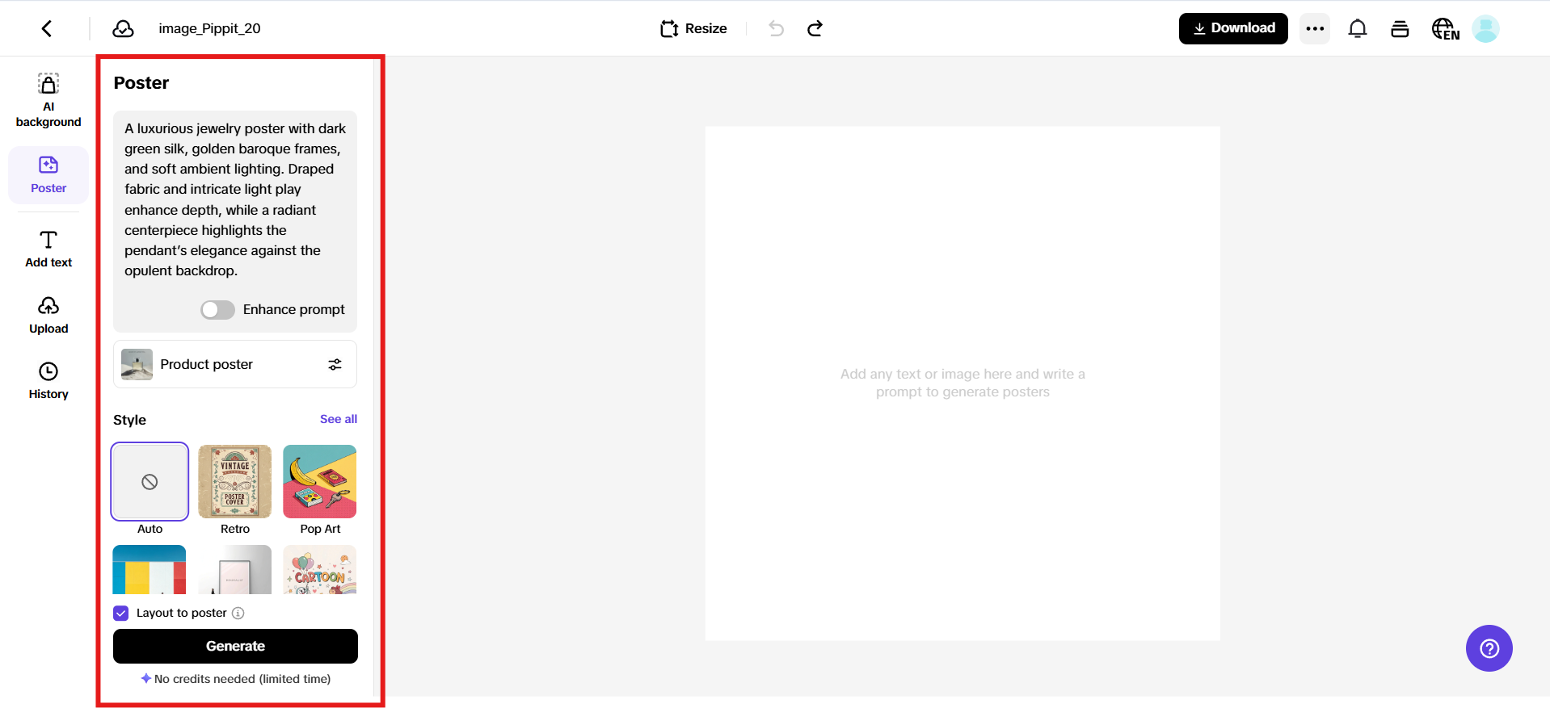The image size is (1550, 708).
Task: Click the redo arrow icon
Action: tap(815, 29)
